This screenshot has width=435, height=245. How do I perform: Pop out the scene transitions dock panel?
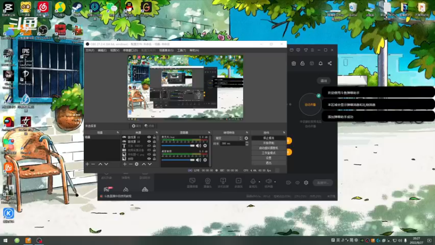pyautogui.click(x=247, y=132)
